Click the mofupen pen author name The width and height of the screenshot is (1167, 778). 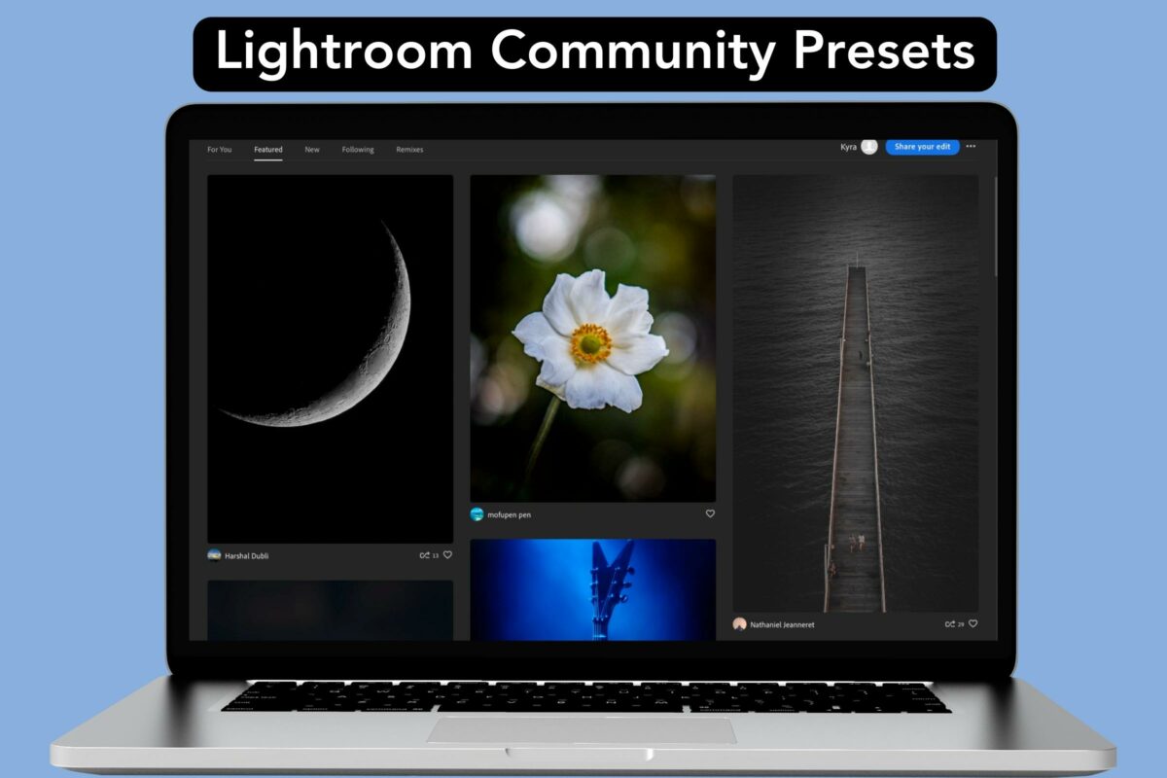[x=510, y=514]
